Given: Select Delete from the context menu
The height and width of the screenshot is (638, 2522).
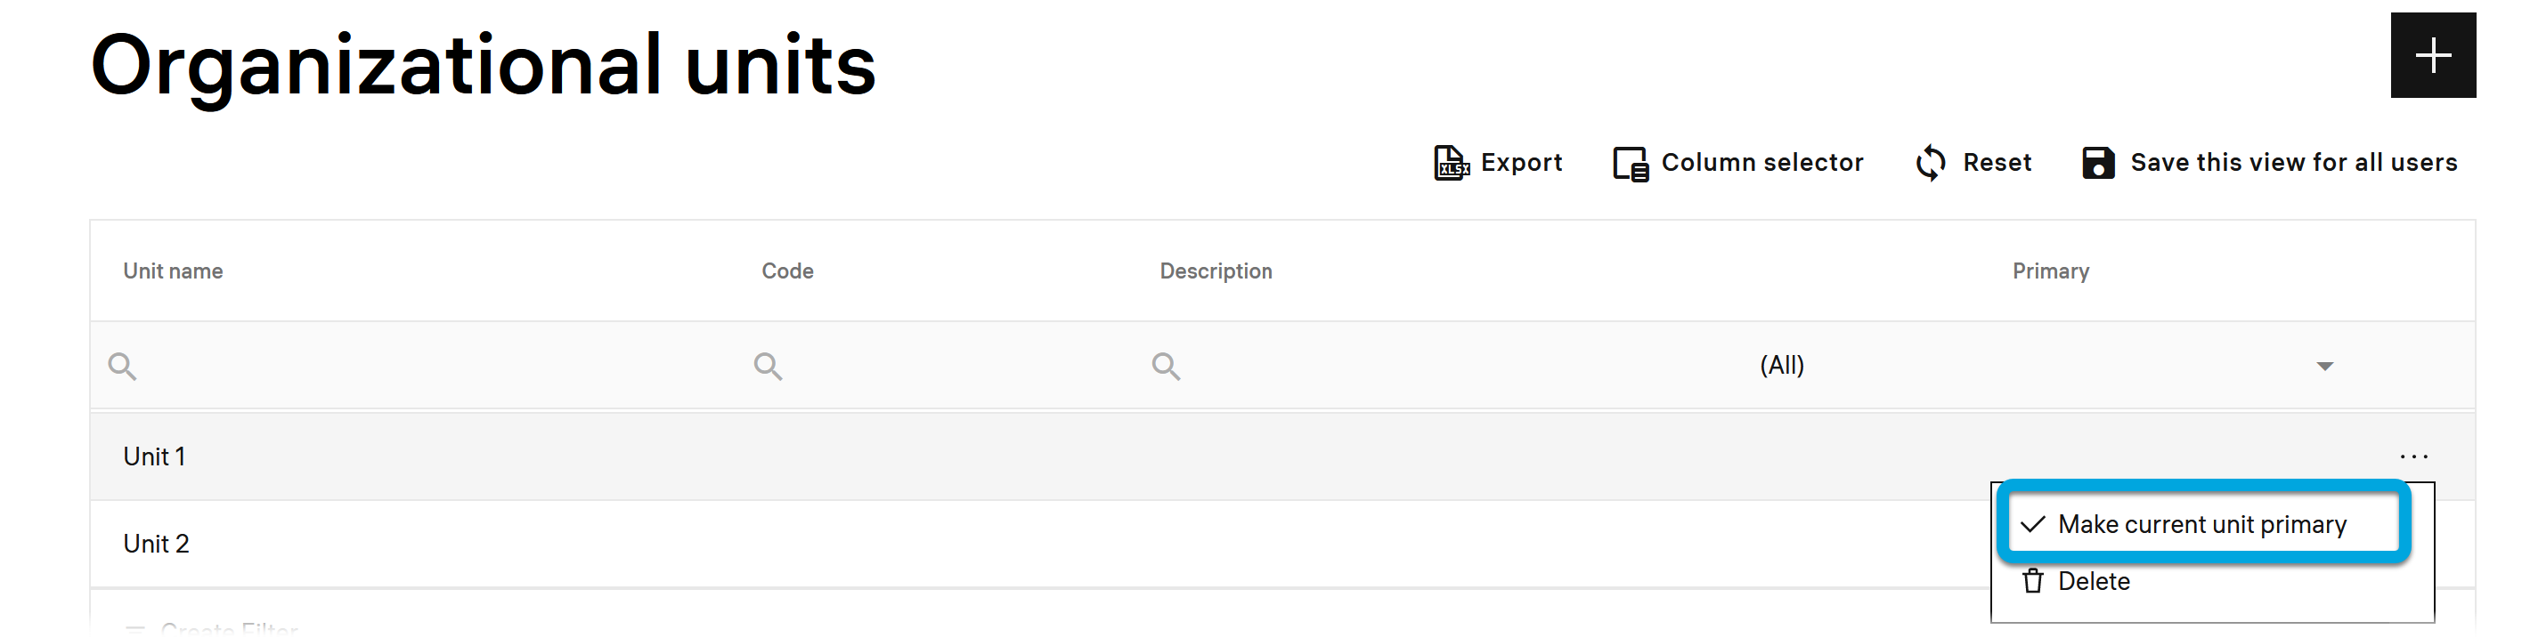Looking at the screenshot, I should (2093, 581).
